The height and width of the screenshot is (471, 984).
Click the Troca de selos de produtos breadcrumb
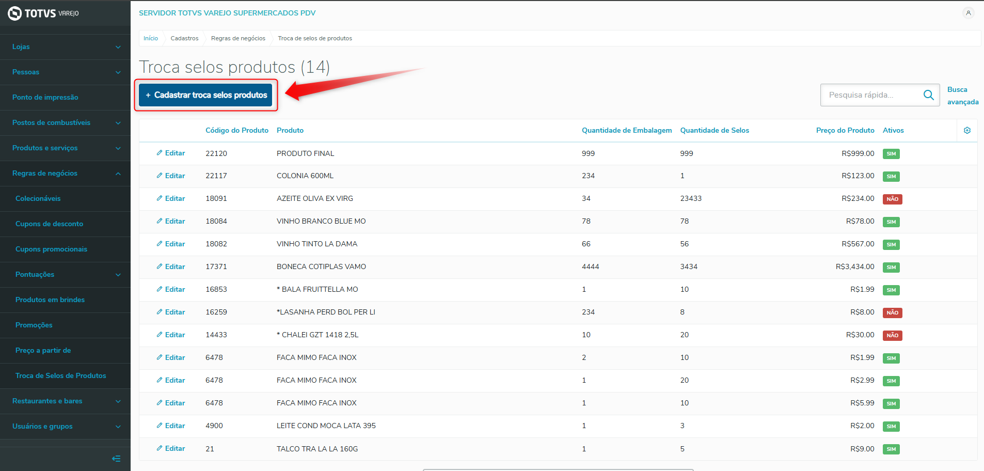tap(315, 38)
